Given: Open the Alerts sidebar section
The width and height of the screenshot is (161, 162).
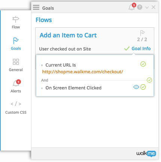Looking at the screenshot, I should click(x=16, y=86).
